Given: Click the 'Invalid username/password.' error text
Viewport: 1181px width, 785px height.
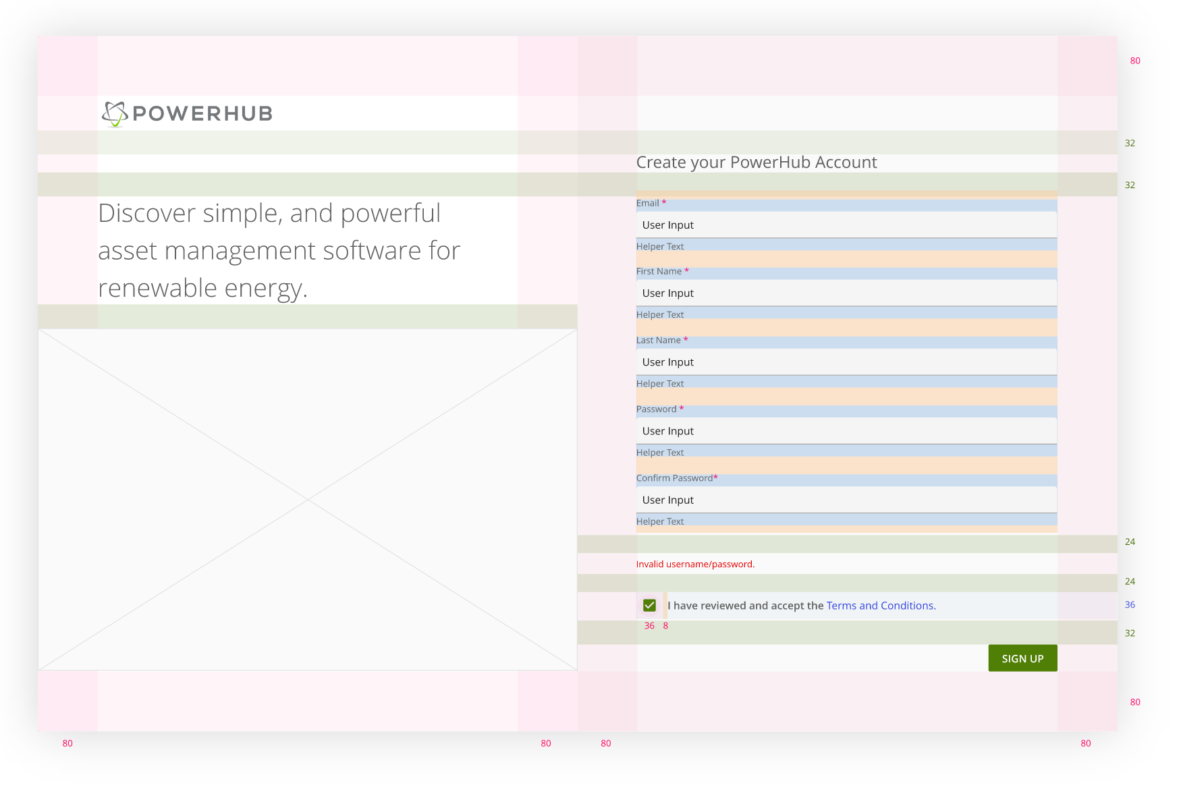Looking at the screenshot, I should (x=695, y=564).
